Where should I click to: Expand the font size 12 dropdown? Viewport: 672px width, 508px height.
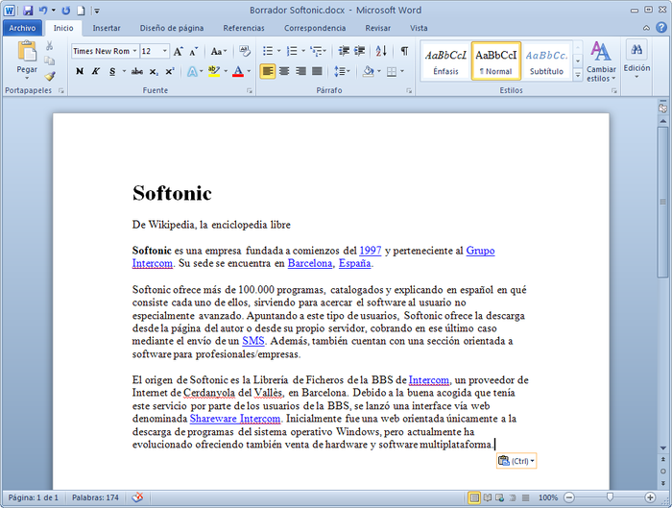point(164,51)
